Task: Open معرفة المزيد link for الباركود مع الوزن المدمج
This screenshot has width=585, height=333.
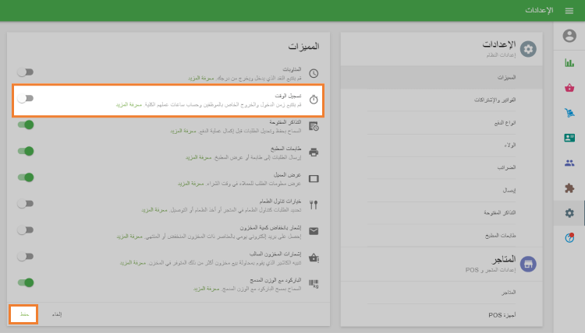Action: click(x=207, y=289)
